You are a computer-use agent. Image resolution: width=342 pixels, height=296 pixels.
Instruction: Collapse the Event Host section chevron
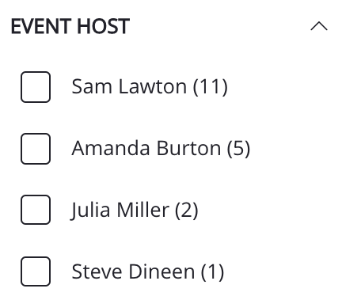click(x=319, y=26)
